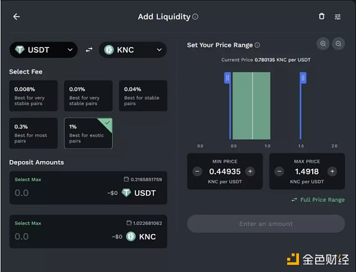Click the Add Liquidity info icon
The width and height of the screenshot is (356, 272).
[196, 17]
